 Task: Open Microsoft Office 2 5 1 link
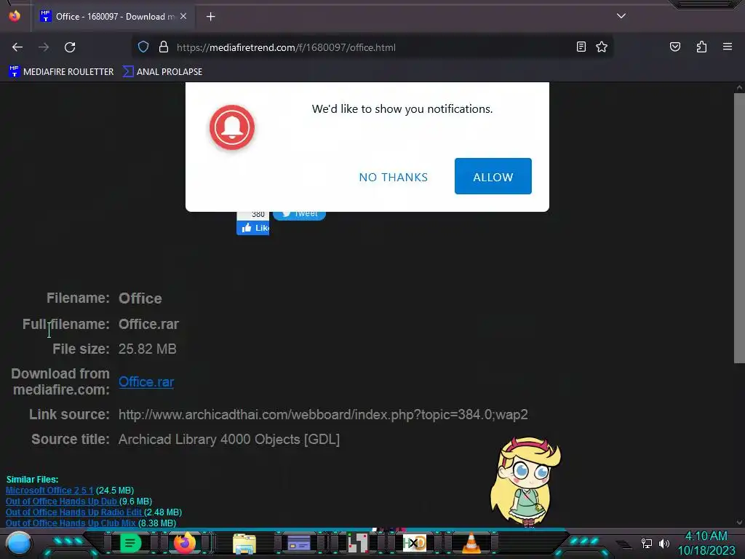[49, 490]
